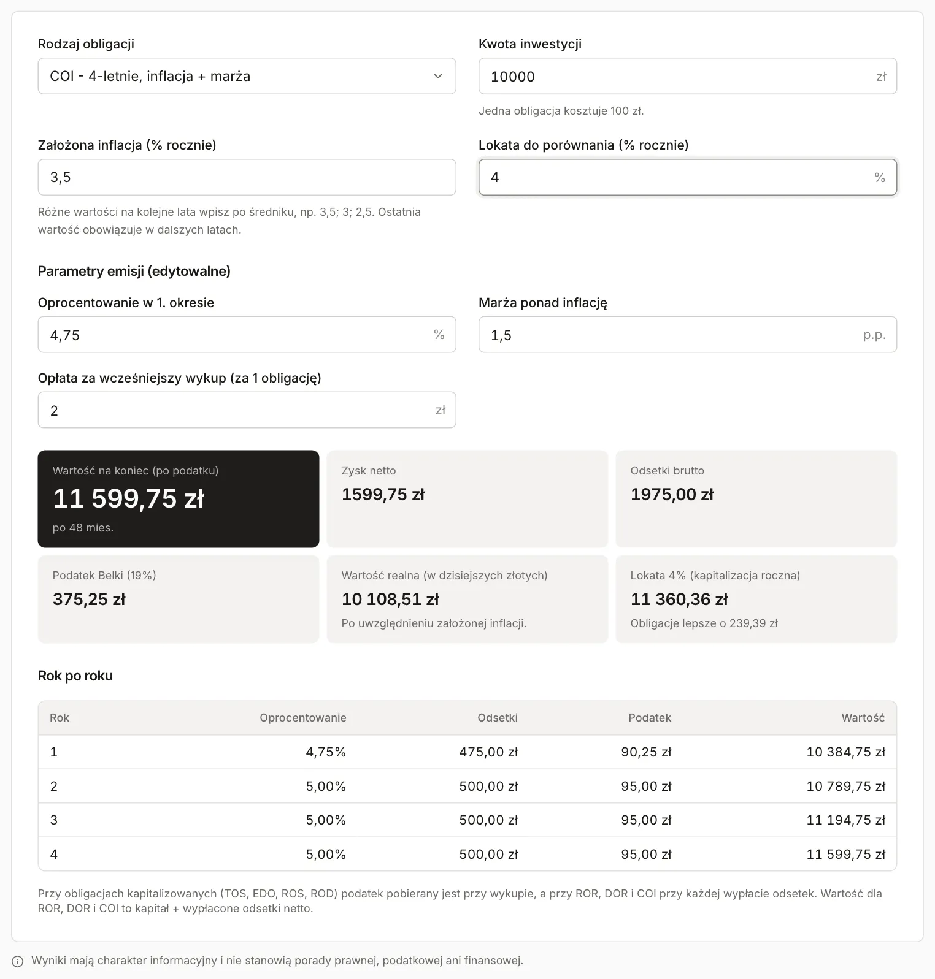Viewport: 935px width, 979px height.
Task: Select year 1 row in the table
Action: (x=467, y=752)
